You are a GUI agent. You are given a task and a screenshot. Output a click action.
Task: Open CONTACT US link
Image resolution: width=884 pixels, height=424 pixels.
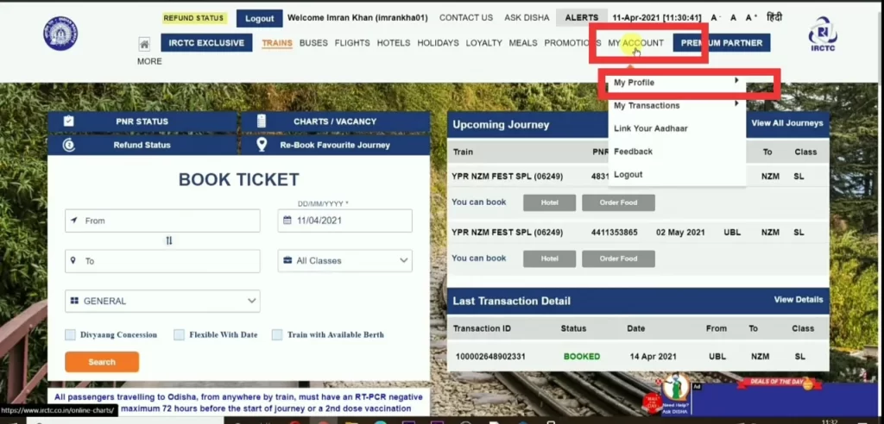tap(466, 18)
